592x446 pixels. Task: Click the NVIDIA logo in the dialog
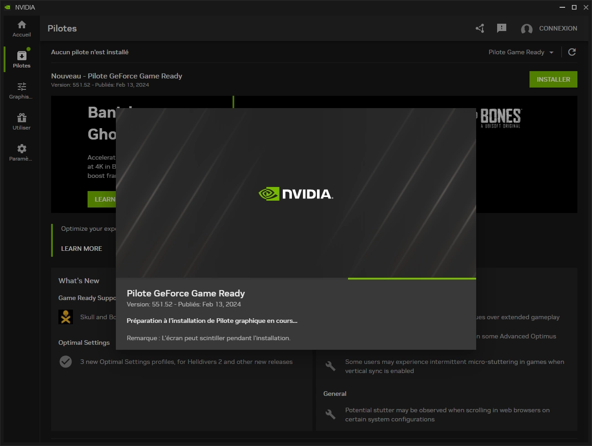296,194
